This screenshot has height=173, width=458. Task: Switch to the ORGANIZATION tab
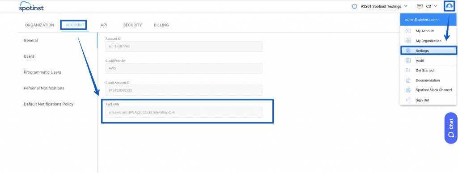coord(40,25)
